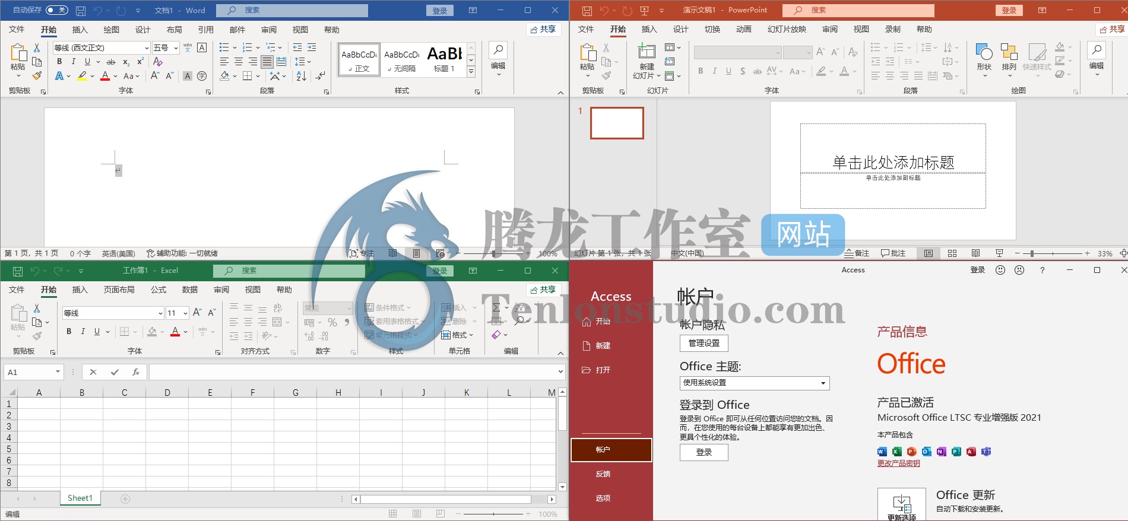Click Word zoom slider handle
The height and width of the screenshot is (521, 1128).
493,253
